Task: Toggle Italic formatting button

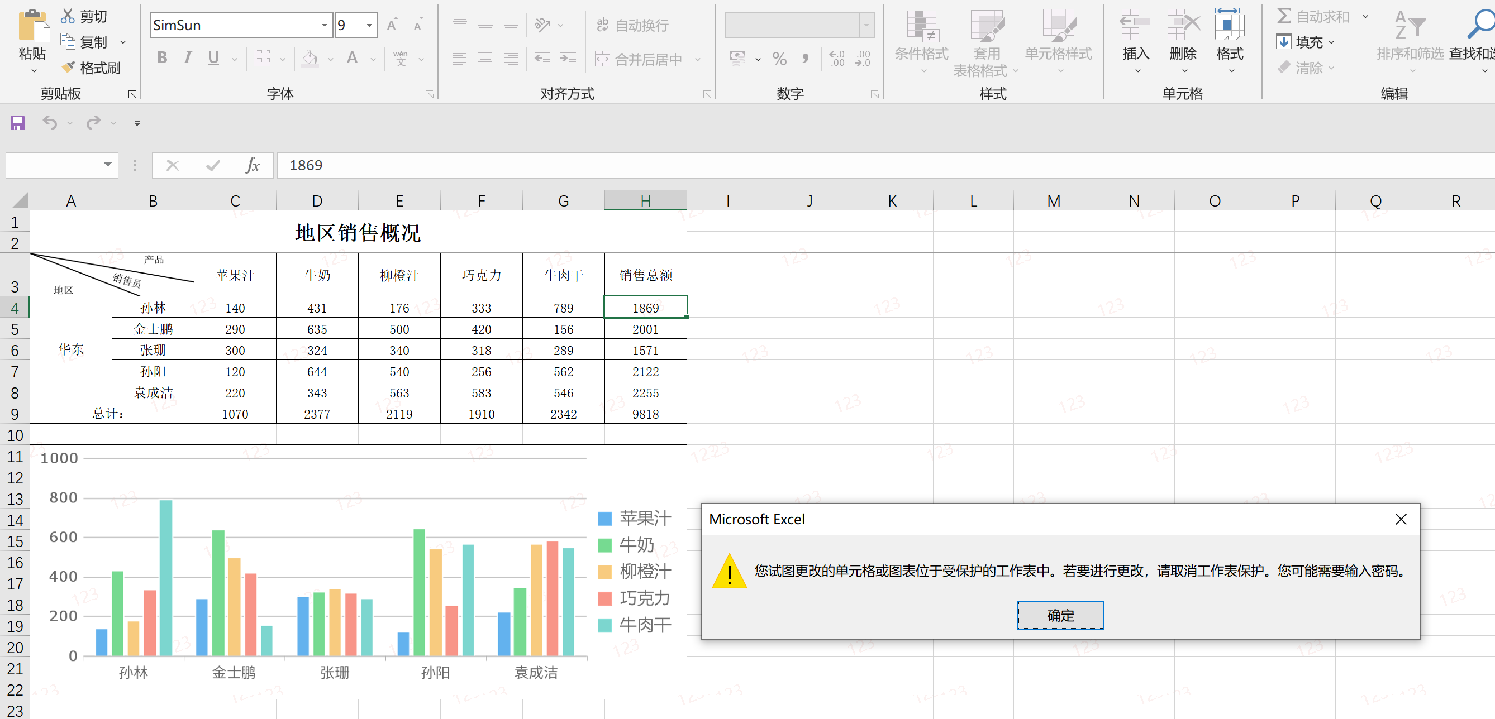Action: point(188,58)
